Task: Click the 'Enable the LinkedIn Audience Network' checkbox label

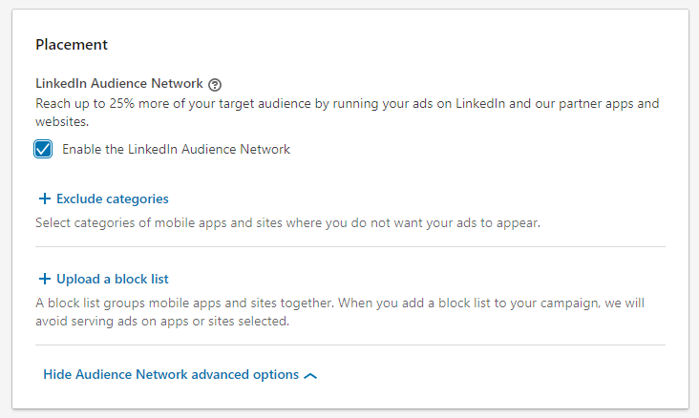Action: coord(176,149)
